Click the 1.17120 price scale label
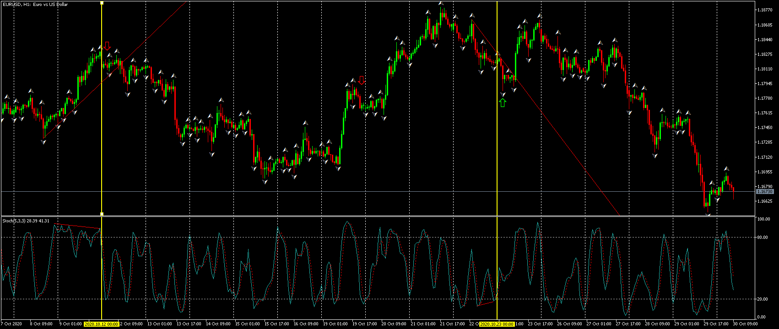Viewport: 779px width, 329px height. [765, 157]
